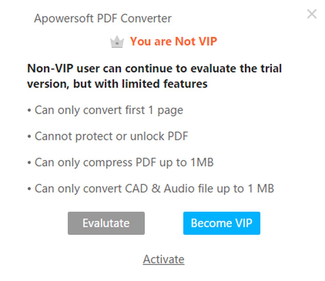Close the VIP dialog with X icon
The image size is (325, 281).
coord(312,14)
